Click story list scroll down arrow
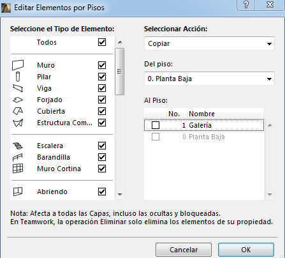This screenshot has height=258, width=285. (x=270, y=194)
